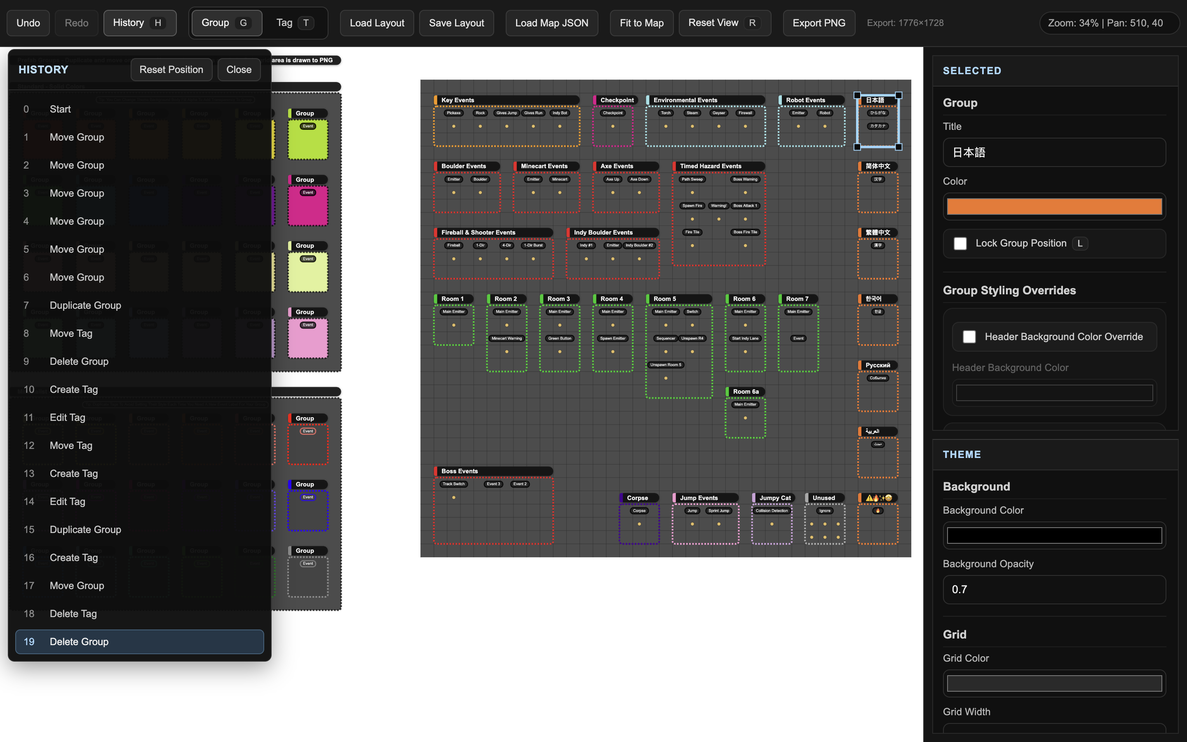Select Group mode in the toolbar

tap(226, 23)
